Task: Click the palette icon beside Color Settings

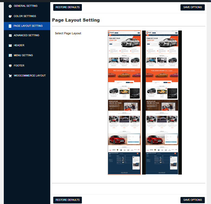Action: [x=10, y=16]
